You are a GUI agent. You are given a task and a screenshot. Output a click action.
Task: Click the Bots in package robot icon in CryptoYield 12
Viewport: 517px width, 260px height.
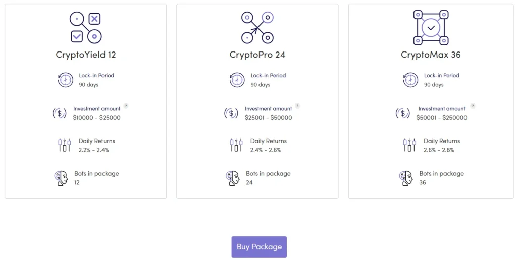pos(61,178)
